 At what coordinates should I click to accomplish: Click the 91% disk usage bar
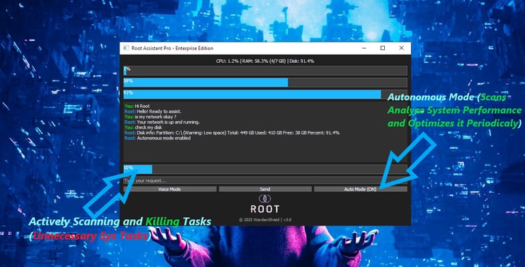point(265,94)
